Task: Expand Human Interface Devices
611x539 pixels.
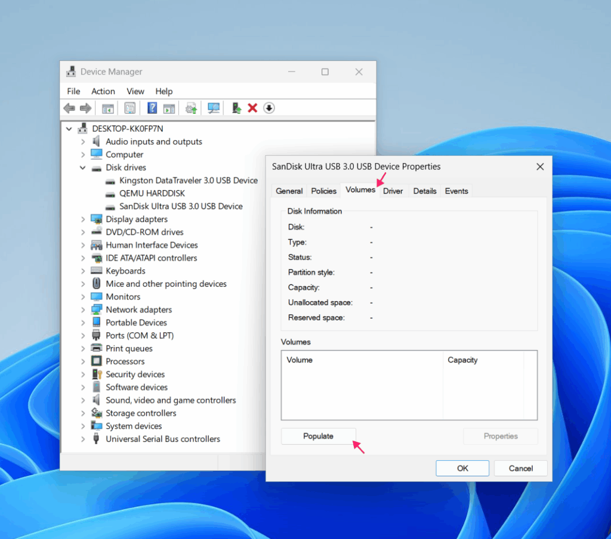Action: 82,245
